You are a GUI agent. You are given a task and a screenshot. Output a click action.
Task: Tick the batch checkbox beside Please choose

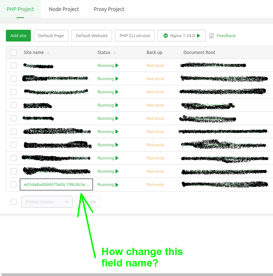(14, 202)
